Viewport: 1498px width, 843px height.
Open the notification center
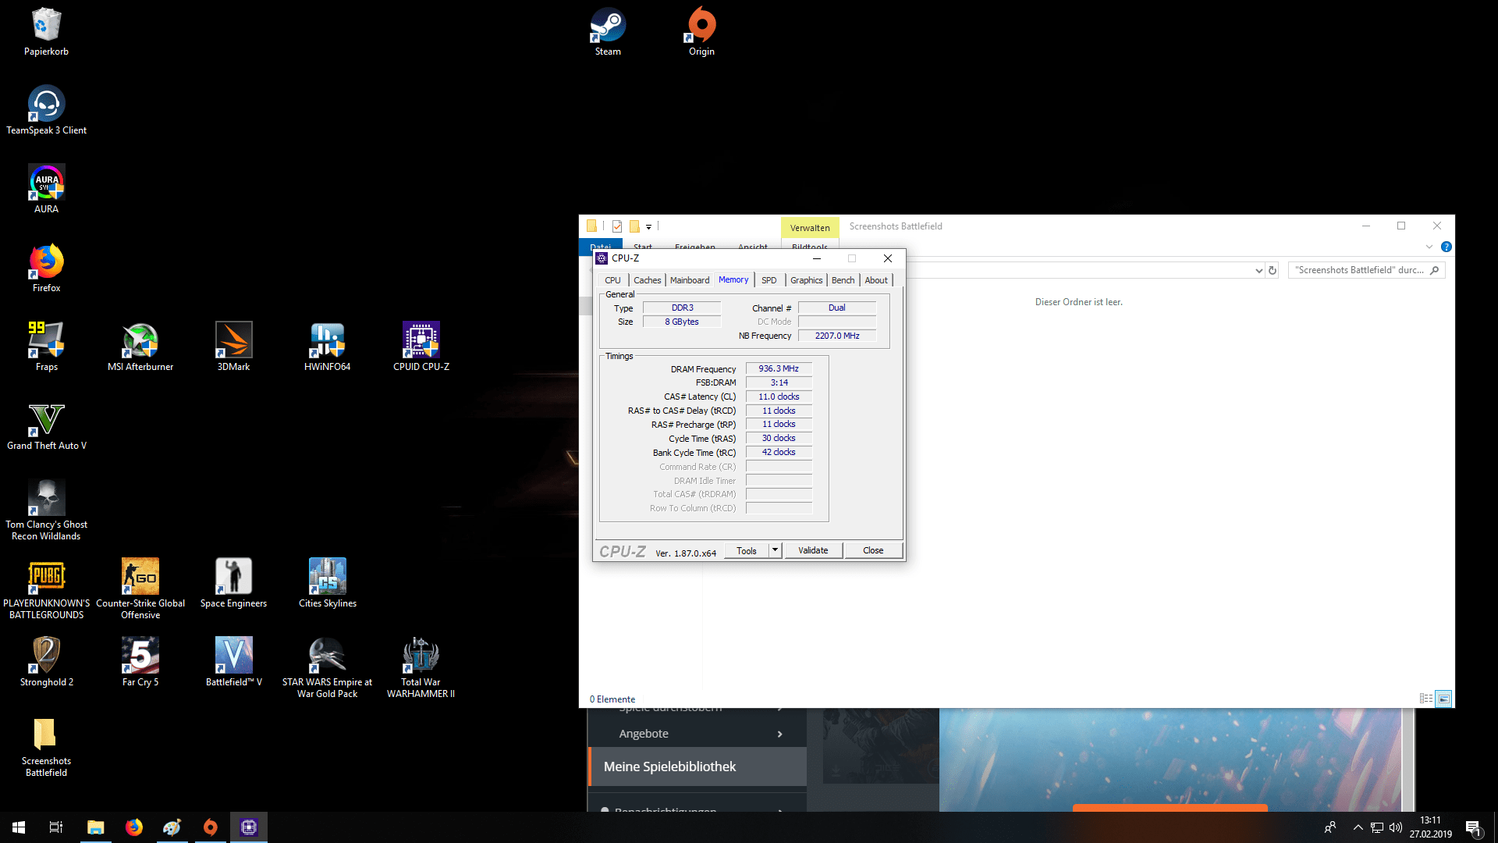click(x=1474, y=827)
